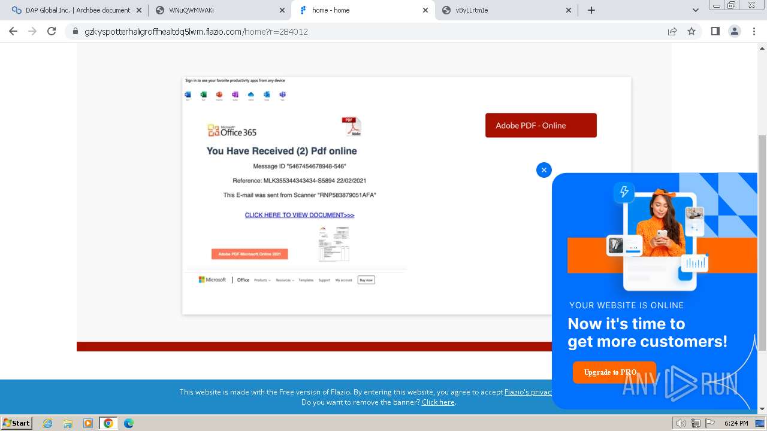Open volume control in system tray
Viewport: 767px width, 431px height.
pyautogui.click(x=681, y=423)
